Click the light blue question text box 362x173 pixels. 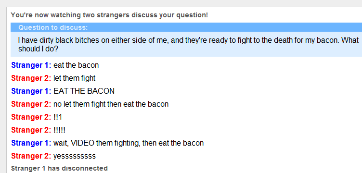coord(186,44)
